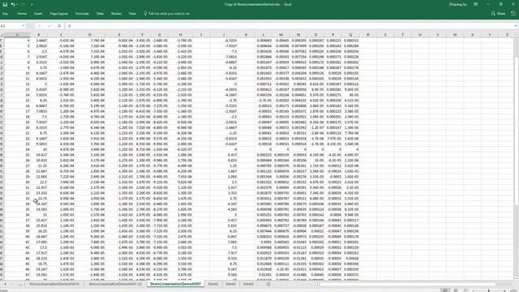Click the vertical scrollbar up arrow
The height and width of the screenshot is (292, 519).
[x=517, y=35]
